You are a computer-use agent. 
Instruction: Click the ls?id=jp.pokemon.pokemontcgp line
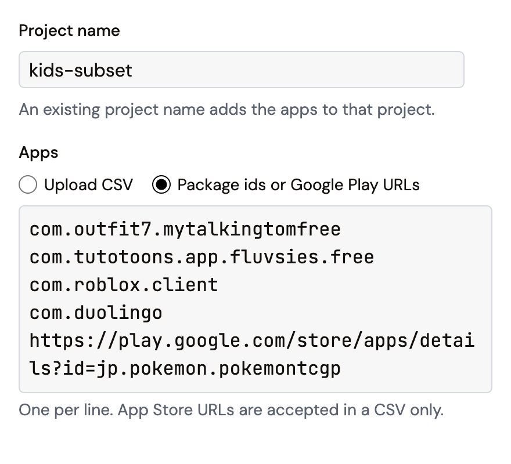185,369
